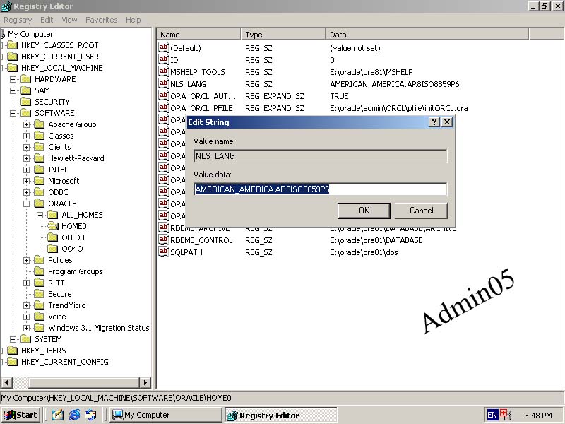
Task: Cancel the Edit String dialog
Action: pos(421,211)
